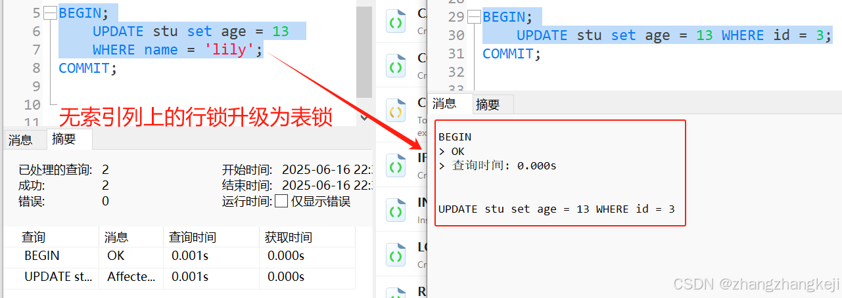Click line number 6 in left editor

pyautogui.click(x=35, y=32)
